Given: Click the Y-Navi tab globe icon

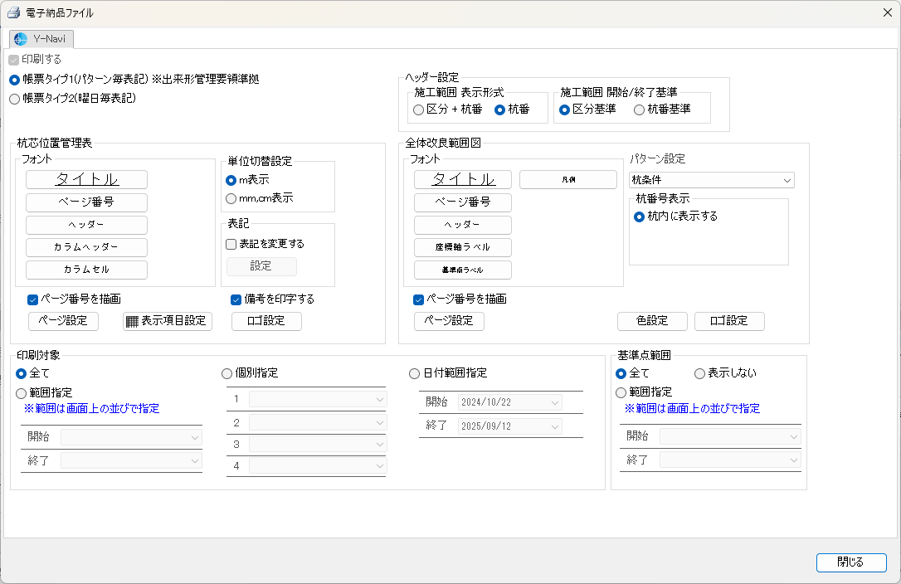Looking at the screenshot, I should [x=21, y=39].
